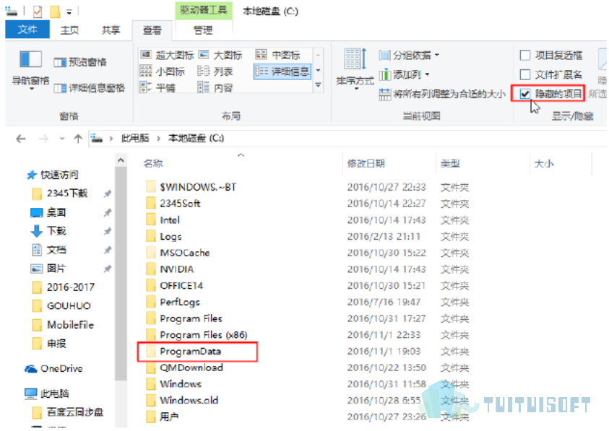Switch to the Manage tab

coord(203,30)
